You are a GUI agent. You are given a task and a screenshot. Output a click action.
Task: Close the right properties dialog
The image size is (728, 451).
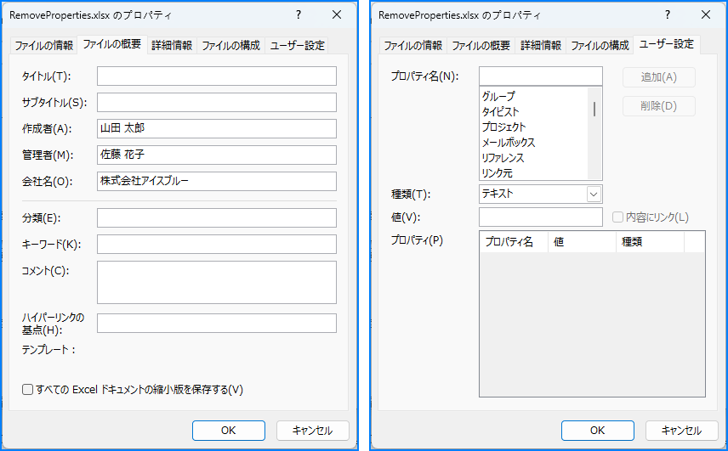706,14
